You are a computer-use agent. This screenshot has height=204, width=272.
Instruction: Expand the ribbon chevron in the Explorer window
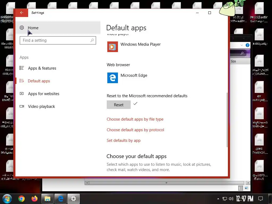[242, 45]
